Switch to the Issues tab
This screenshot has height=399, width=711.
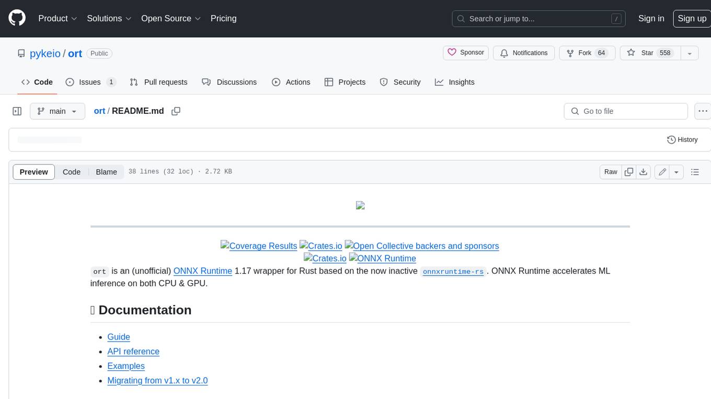coord(90,82)
